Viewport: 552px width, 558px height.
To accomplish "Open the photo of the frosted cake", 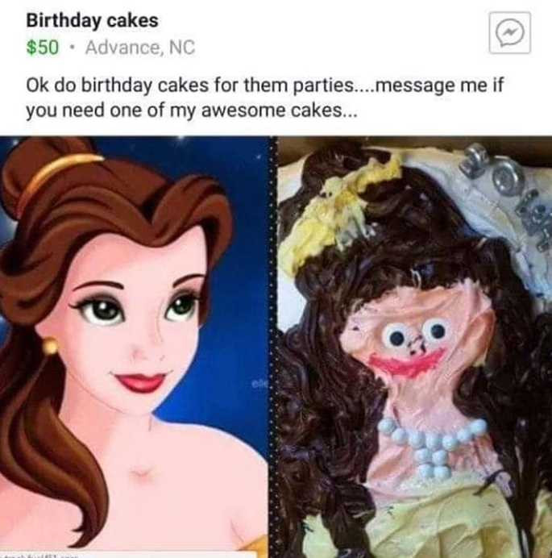I will (415, 347).
